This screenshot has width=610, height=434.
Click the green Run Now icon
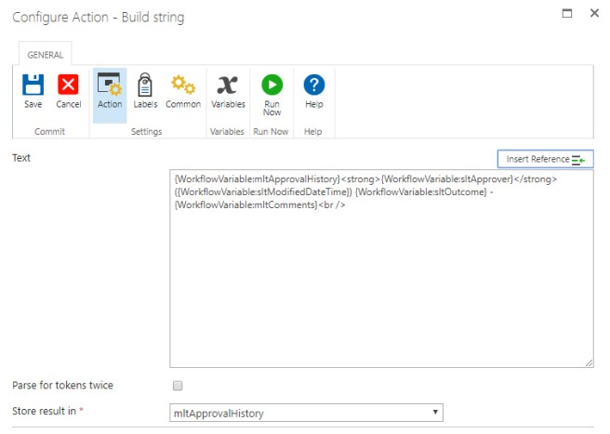click(272, 85)
